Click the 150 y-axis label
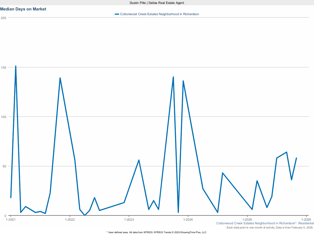Screen dimensions: 314x235 click(x=3, y=67)
